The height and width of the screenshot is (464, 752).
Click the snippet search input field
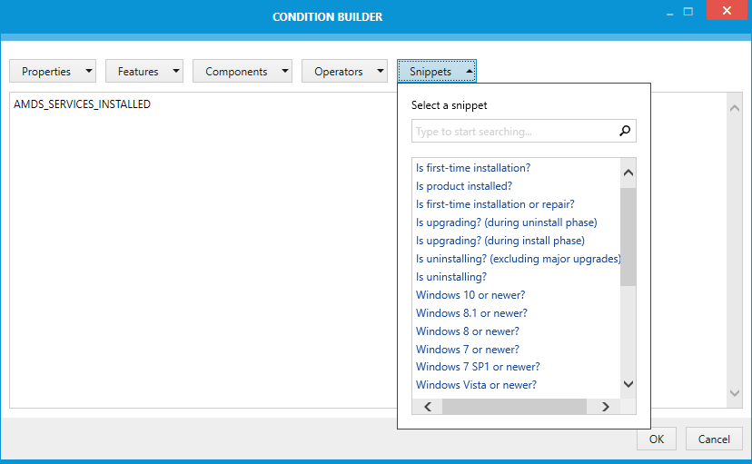pyautogui.click(x=514, y=132)
